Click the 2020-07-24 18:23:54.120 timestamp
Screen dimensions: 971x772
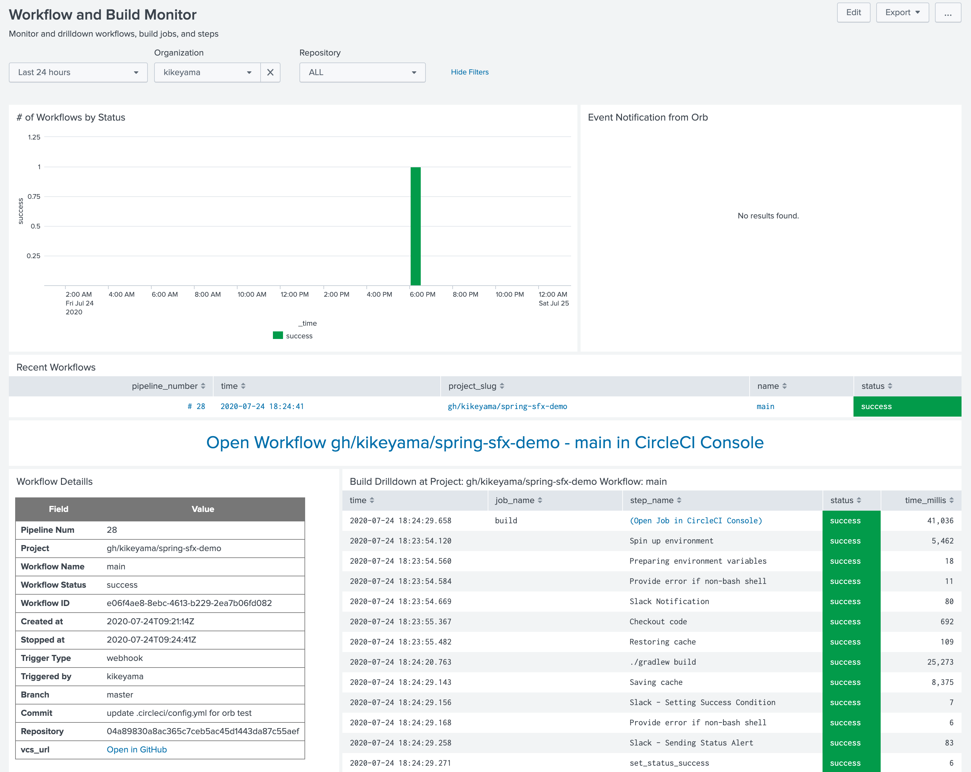401,541
